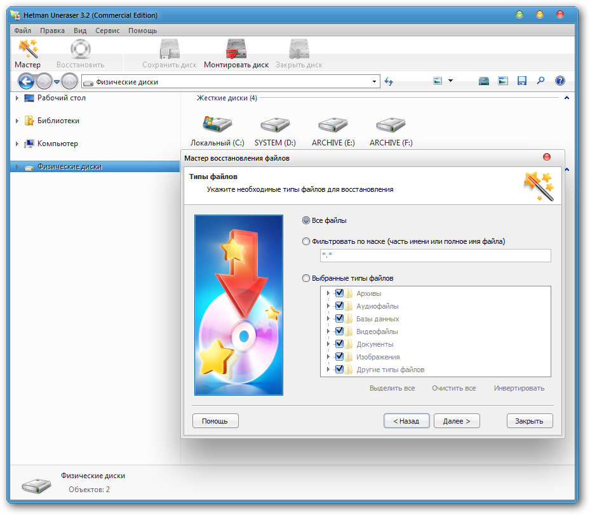This screenshot has height=515, width=590.
Task: Click the search magnifier icon
Action: coord(540,81)
